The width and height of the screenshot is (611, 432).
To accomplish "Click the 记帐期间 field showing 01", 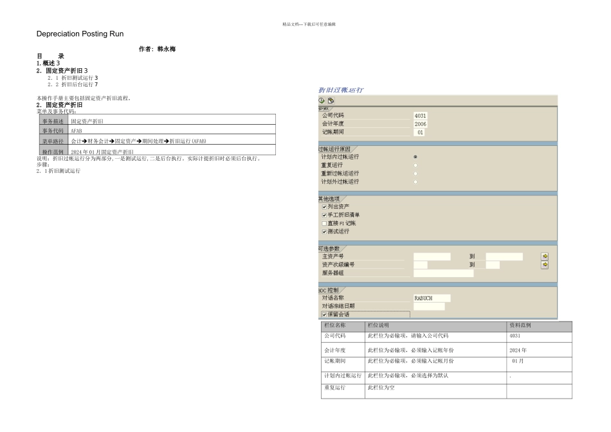I will pyautogui.click(x=419, y=132).
